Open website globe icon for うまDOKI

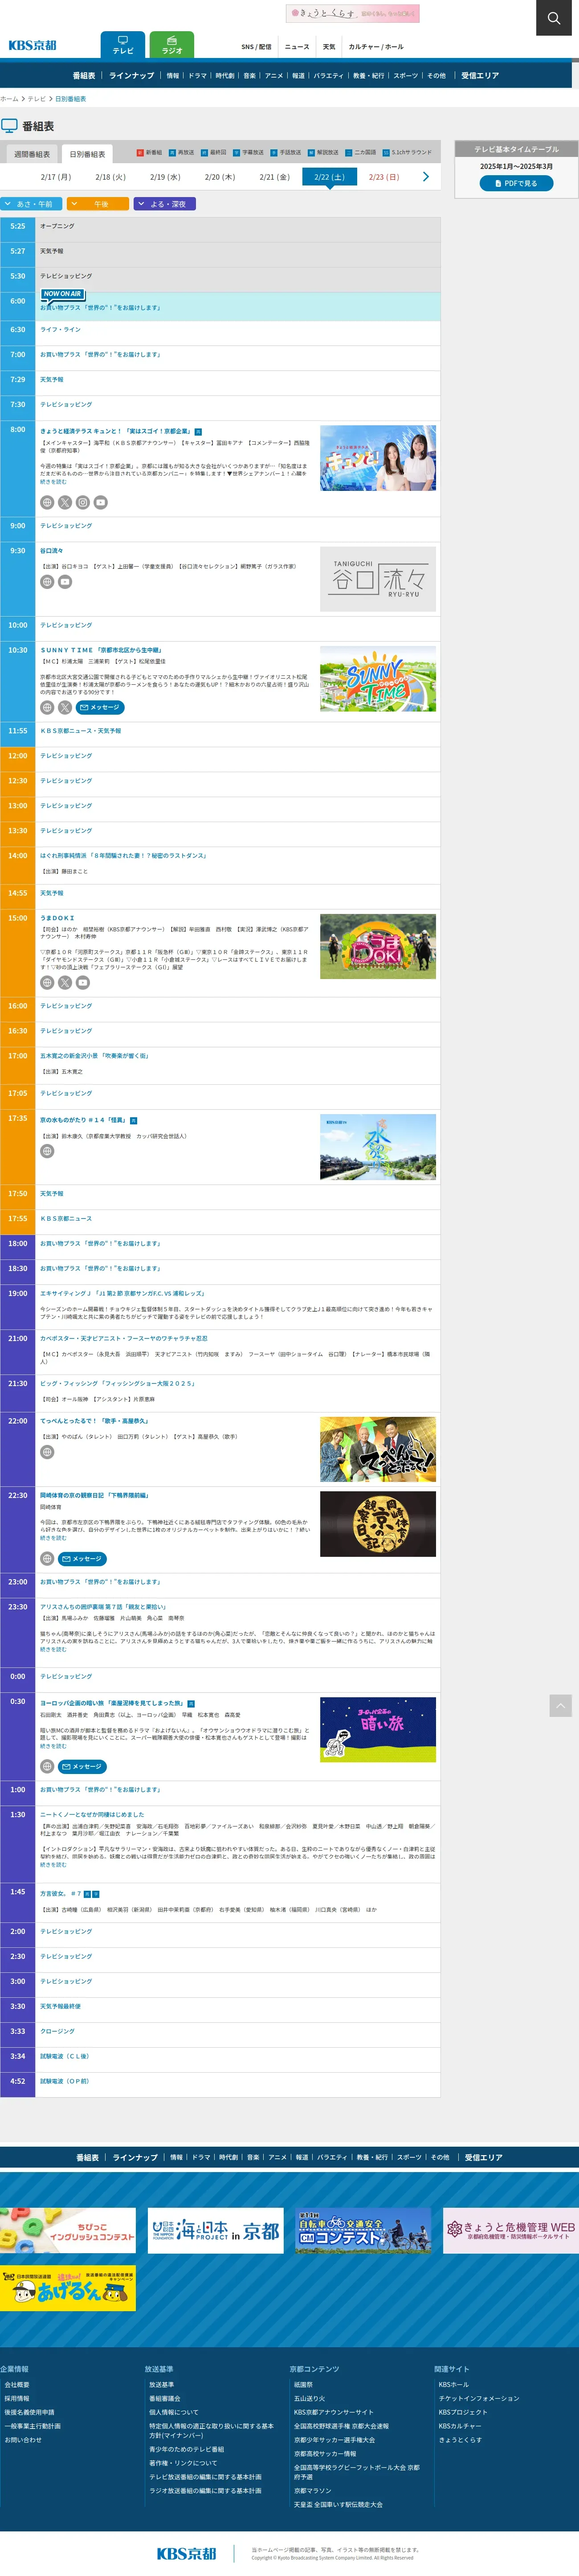click(x=47, y=983)
